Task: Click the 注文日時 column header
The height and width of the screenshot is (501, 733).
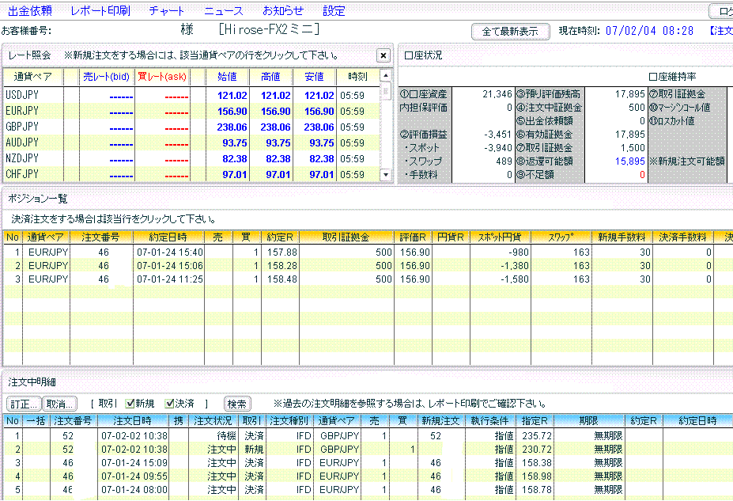Action: [132, 421]
